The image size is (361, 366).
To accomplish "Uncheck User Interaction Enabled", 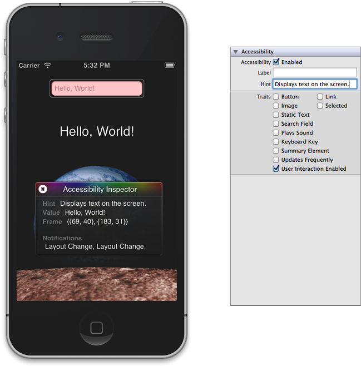I will pyautogui.click(x=276, y=169).
